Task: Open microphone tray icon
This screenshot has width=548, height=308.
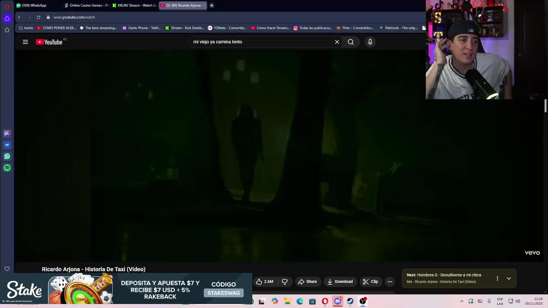Action: 489,301
